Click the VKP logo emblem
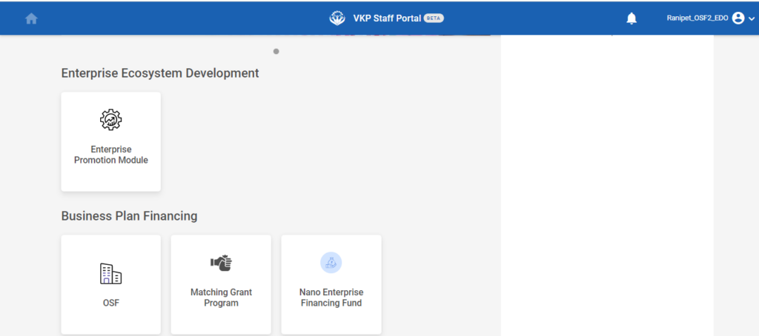 pos(337,18)
